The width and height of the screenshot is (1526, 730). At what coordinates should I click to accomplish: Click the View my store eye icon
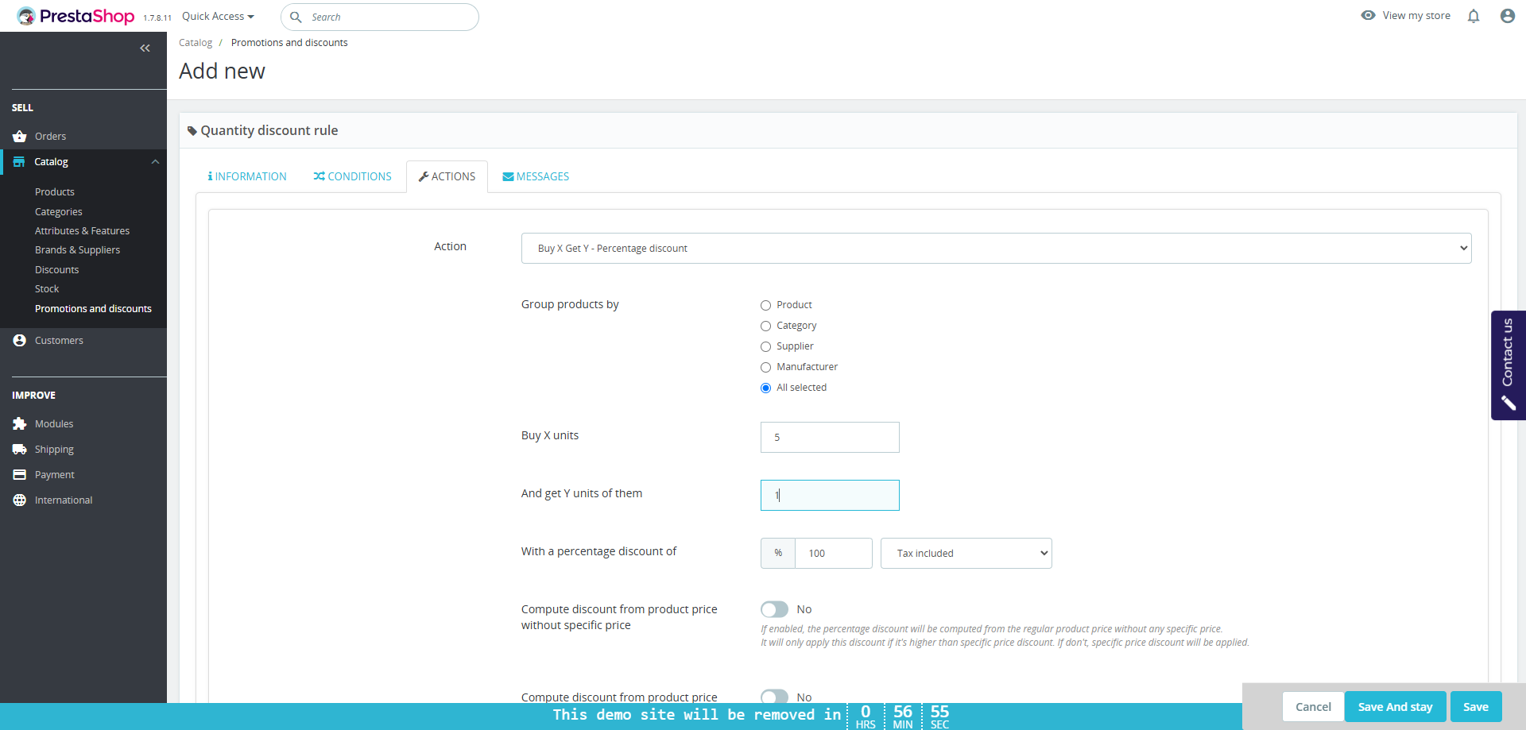(1368, 15)
